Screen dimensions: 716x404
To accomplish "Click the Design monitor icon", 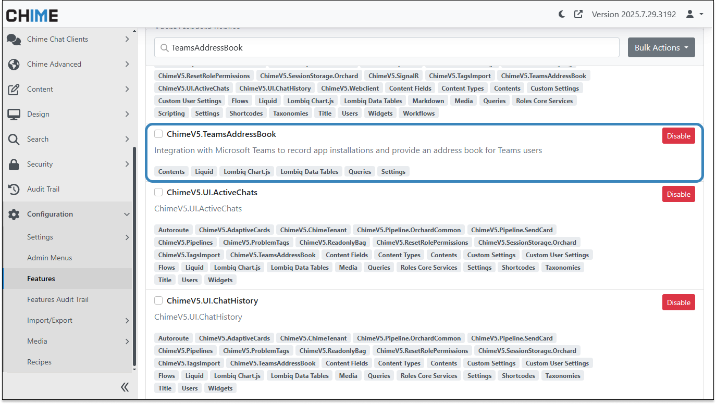I will 14,115.
